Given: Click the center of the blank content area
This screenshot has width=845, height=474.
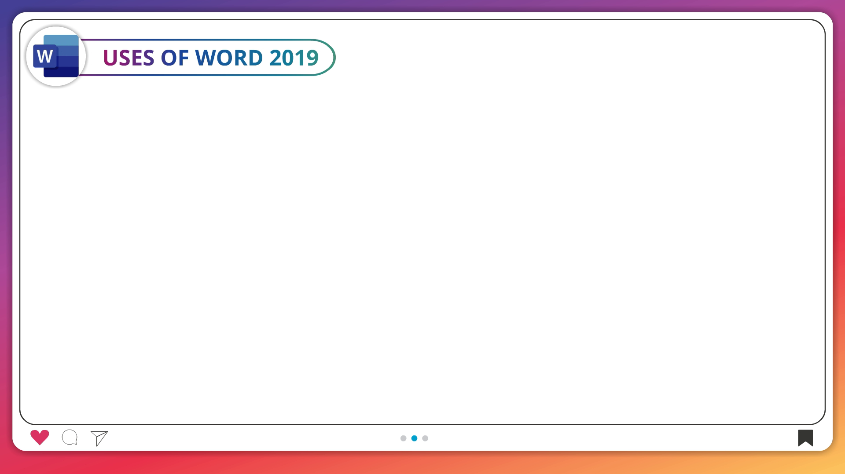Looking at the screenshot, I should 422,246.
